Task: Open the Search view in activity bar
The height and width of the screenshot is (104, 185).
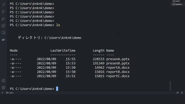Action: [x=3, y=5]
